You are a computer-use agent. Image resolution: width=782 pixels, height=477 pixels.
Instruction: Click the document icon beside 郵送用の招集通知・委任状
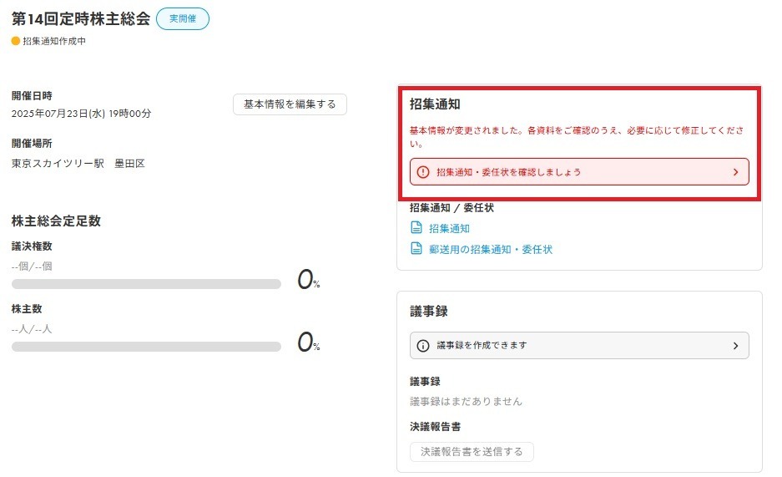click(x=416, y=249)
